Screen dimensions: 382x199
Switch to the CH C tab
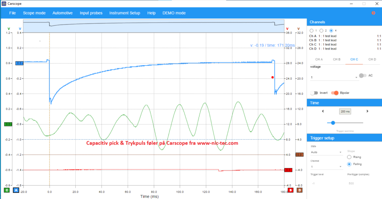tap(354, 59)
